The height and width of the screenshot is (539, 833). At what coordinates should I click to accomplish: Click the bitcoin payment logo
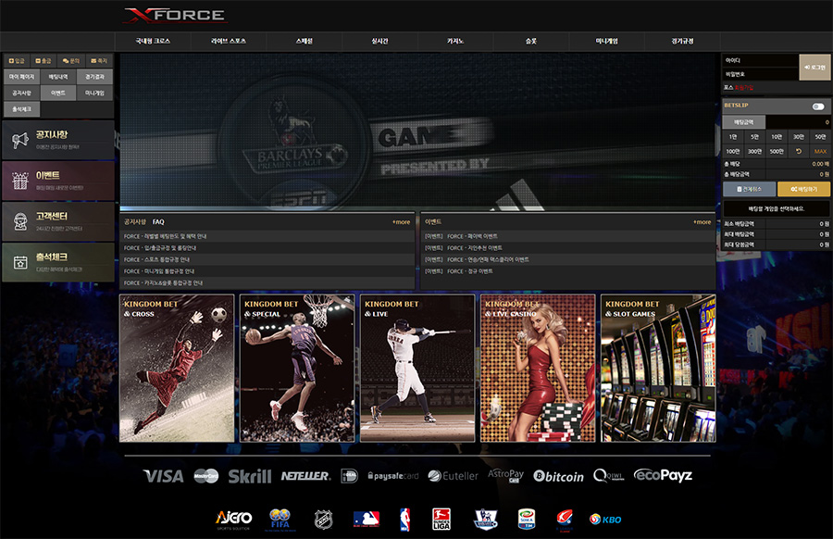(x=558, y=476)
